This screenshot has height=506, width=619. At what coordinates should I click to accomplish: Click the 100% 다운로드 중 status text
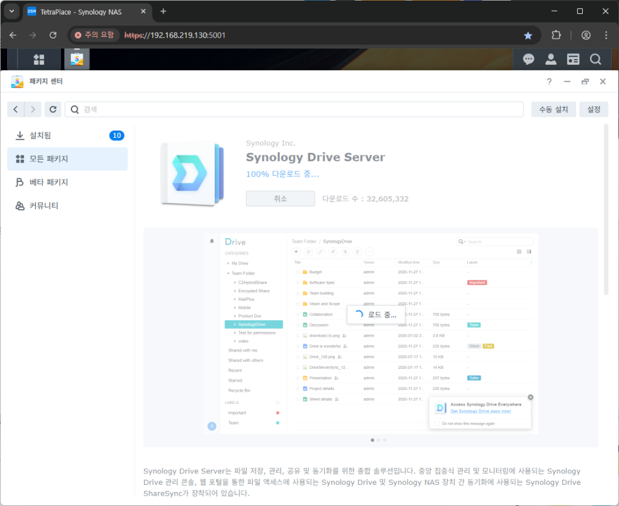coord(282,174)
